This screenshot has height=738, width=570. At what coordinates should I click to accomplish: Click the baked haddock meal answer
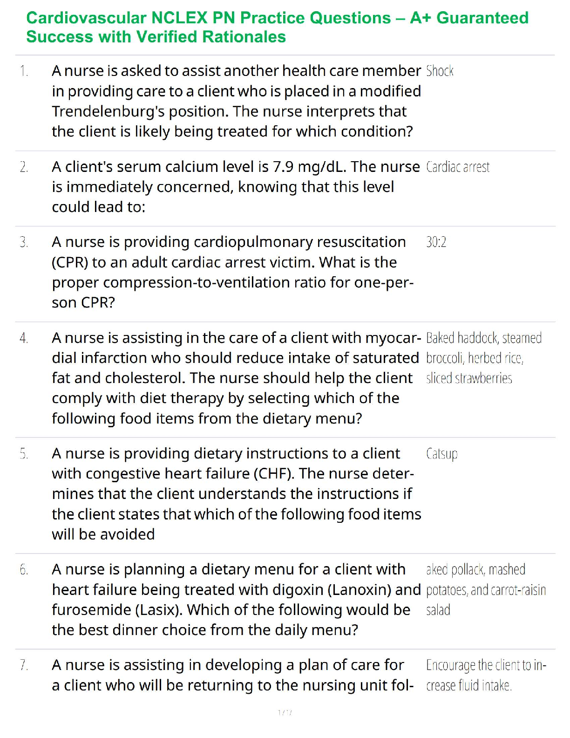pyautogui.click(x=483, y=358)
